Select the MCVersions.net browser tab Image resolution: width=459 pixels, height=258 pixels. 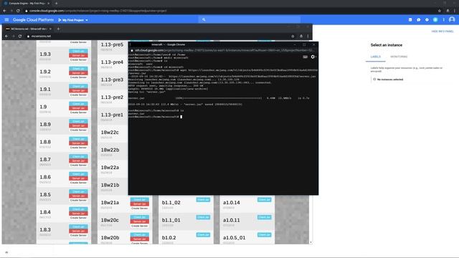point(29,29)
